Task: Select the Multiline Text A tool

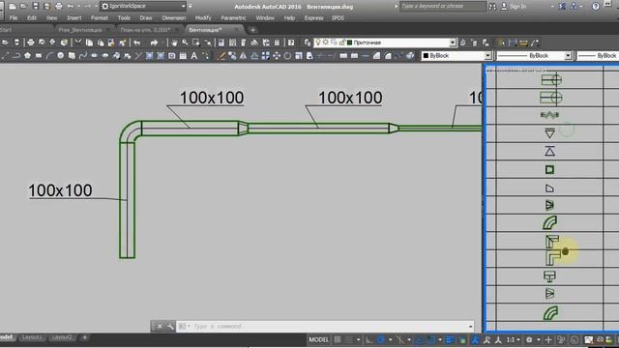Action: tap(194, 56)
